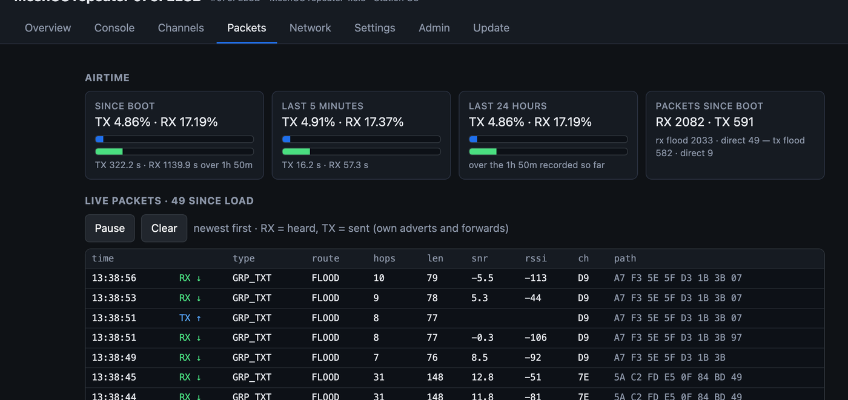Screen dimensions: 848x400
Task: Click the 'snr' column header
Action: point(479,258)
